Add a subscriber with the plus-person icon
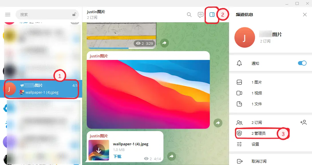 pos(303,122)
